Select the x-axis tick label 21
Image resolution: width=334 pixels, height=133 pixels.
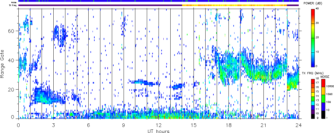pos(263,125)
